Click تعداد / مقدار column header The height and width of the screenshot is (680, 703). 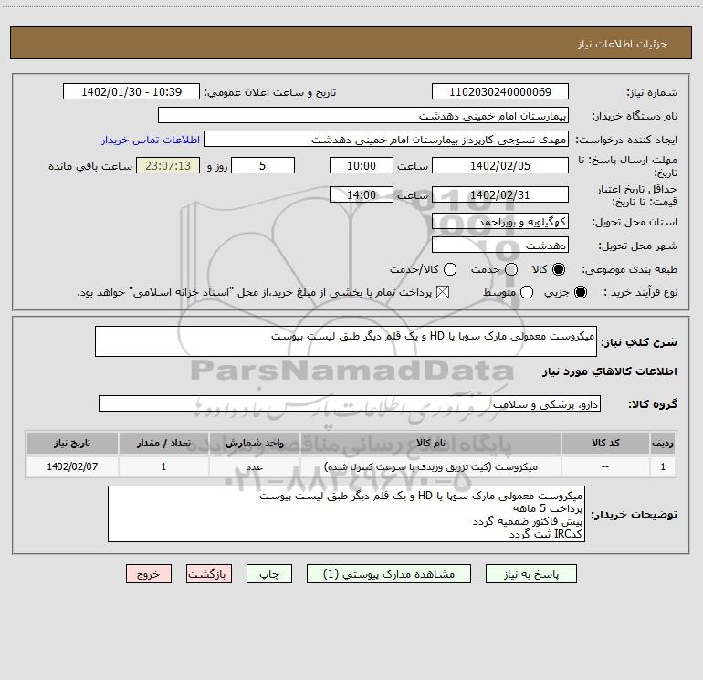point(163,444)
